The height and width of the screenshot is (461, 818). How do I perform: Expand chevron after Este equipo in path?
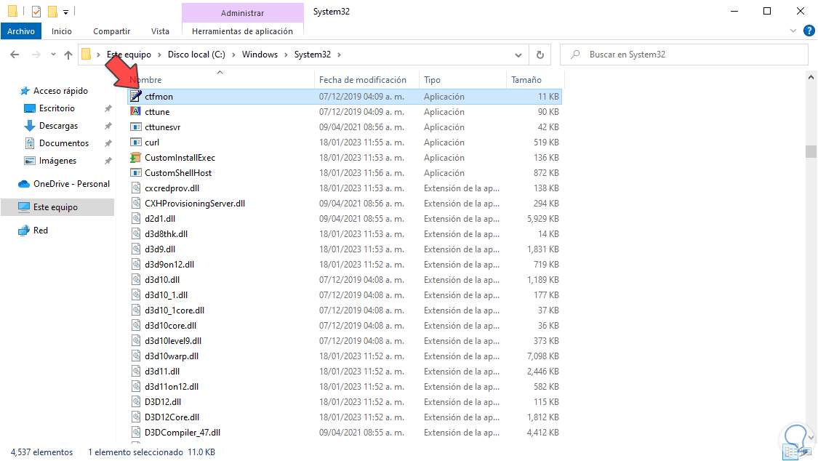click(160, 55)
